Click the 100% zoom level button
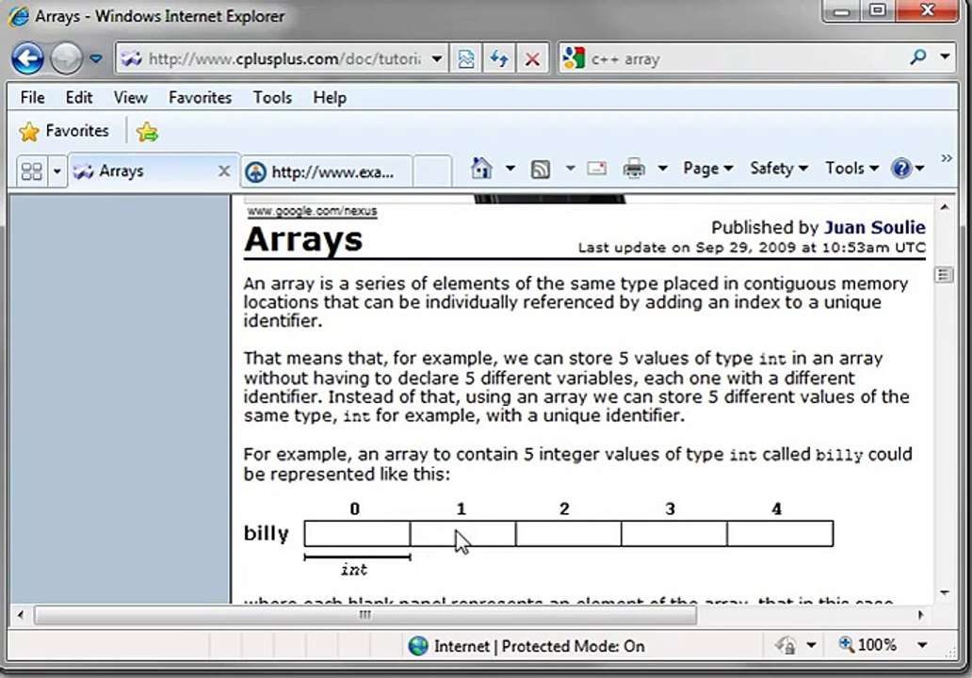972x678 pixels. click(867, 644)
